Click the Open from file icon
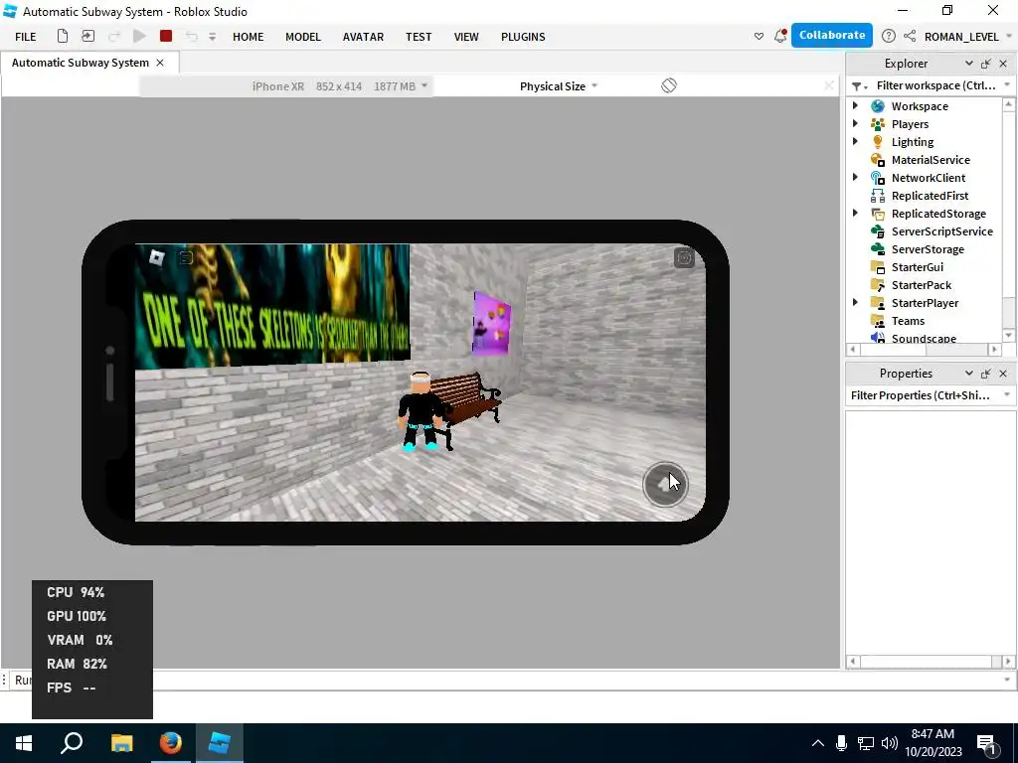 pos(87,37)
